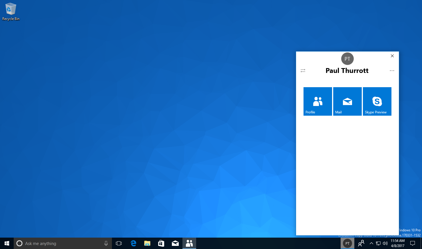This screenshot has height=249, width=422.
Task: Open the Start menu
Action: [6, 243]
